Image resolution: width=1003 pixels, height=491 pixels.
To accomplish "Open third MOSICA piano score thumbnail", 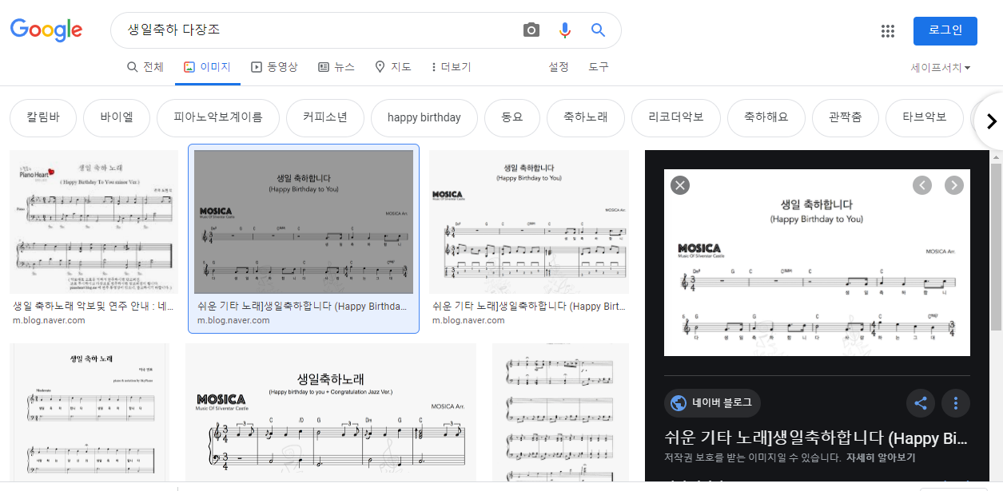I will tap(529, 222).
